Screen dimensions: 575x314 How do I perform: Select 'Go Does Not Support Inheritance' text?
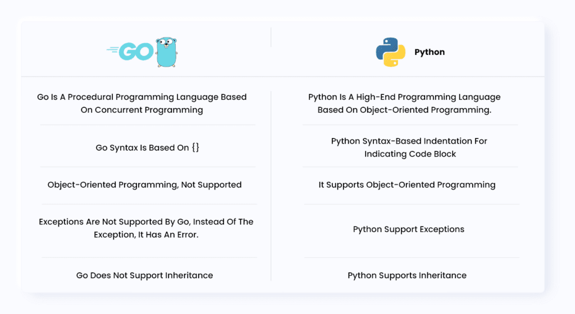[144, 275]
